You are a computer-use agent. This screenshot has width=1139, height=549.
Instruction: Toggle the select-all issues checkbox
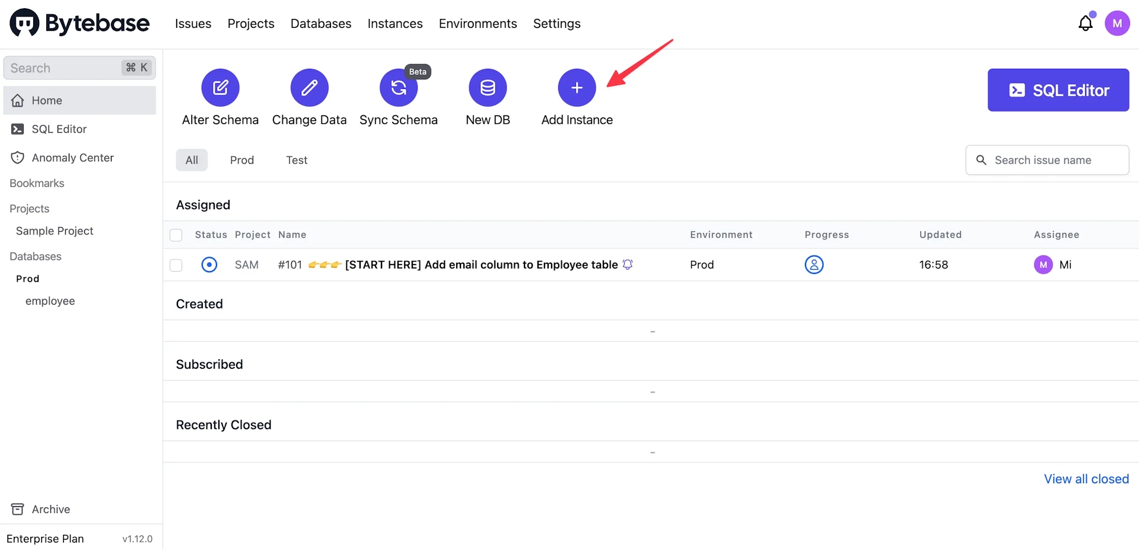click(176, 235)
